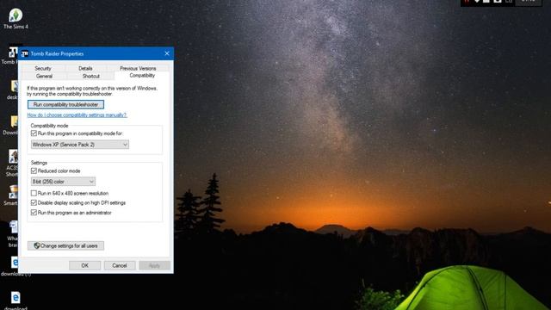
Task: Select the Compatibility tab
Action: click(x=142, y=76)
